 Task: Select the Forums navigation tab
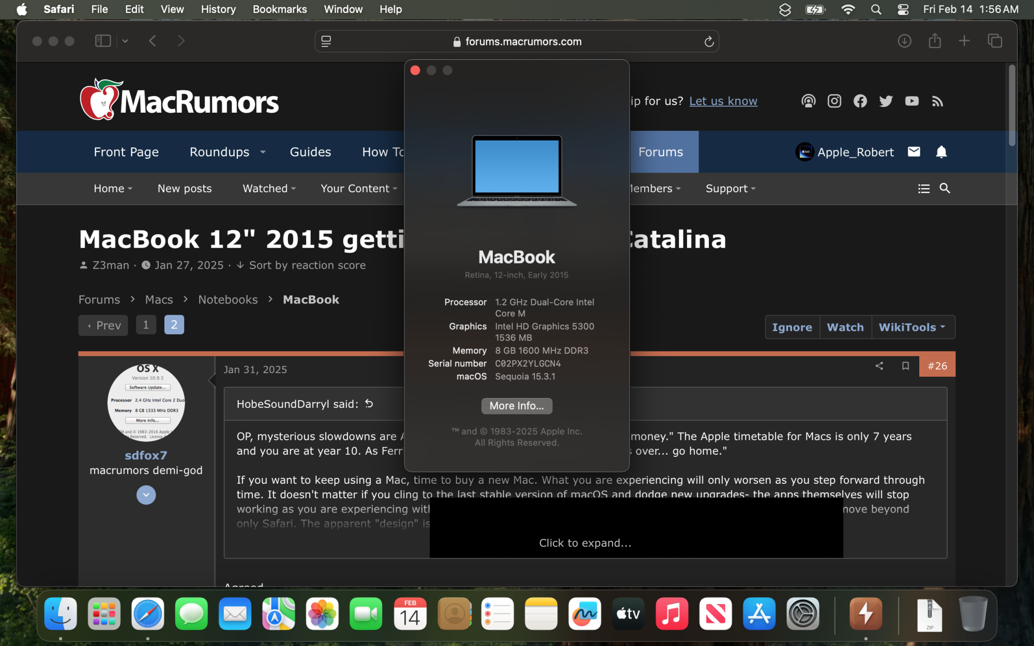click(x=660, y=152)
